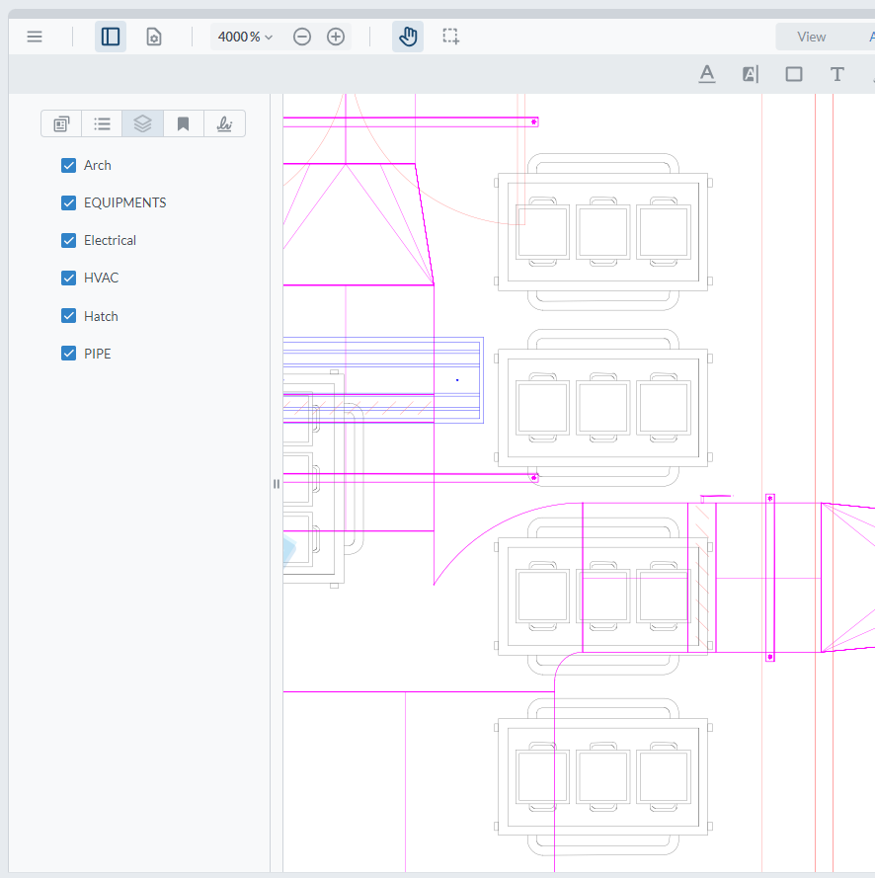This screenshot has height=878, width=875.
Task: Toggle the HVAC layer visibility
Action: pyautogui.click(x=69, y=279)
